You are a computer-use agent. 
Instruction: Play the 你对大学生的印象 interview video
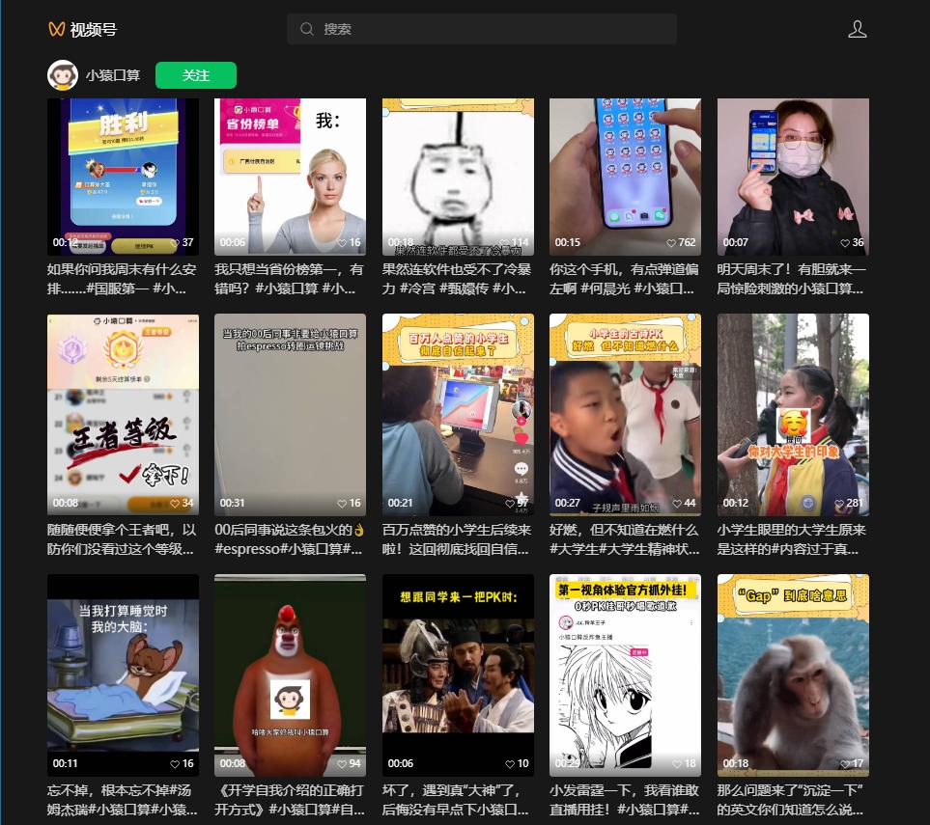793,414
